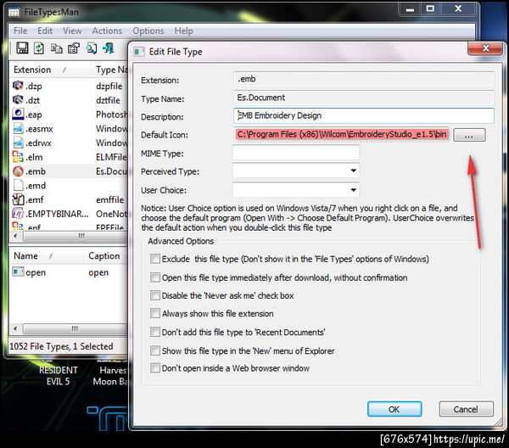Click Cancel in Edit File Type dialog

click(466, 409)
